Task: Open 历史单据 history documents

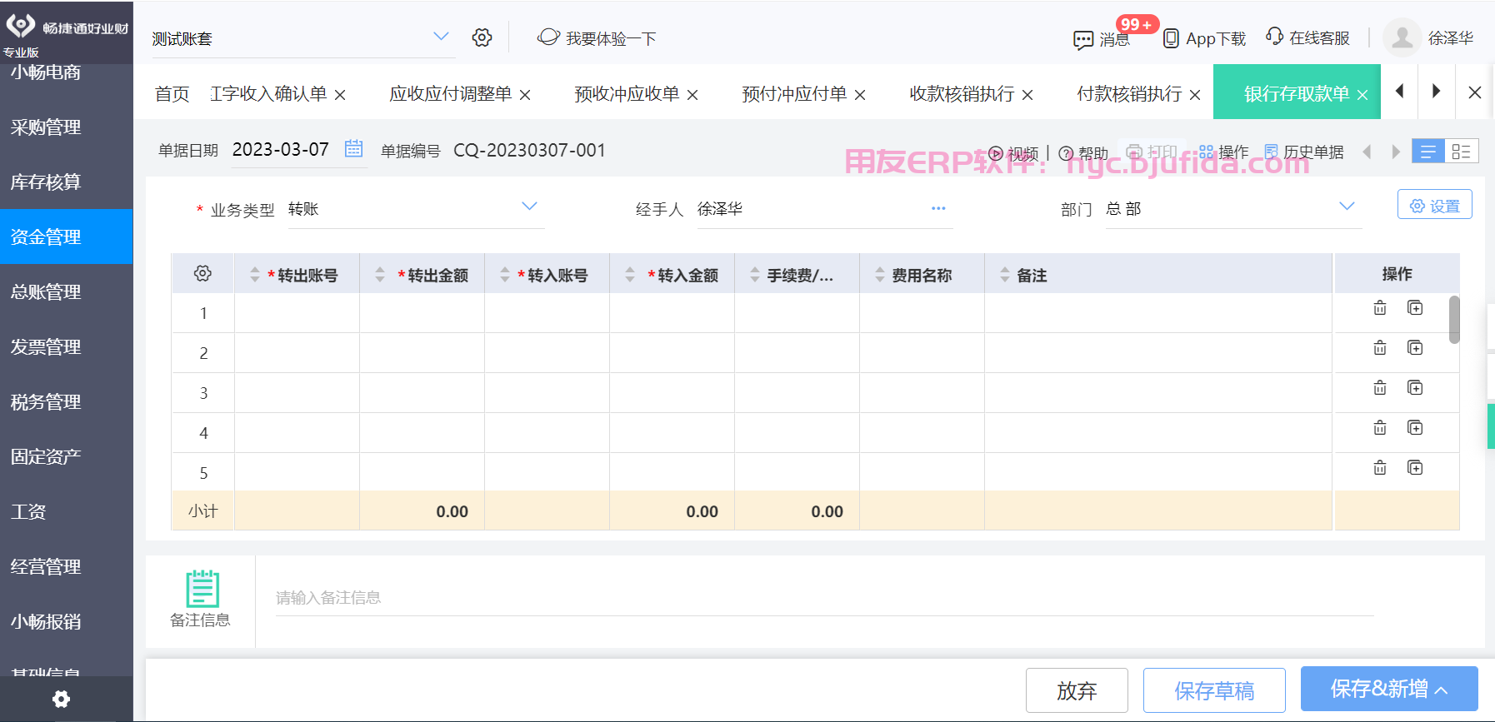Action: click(x=1304, y=152)
